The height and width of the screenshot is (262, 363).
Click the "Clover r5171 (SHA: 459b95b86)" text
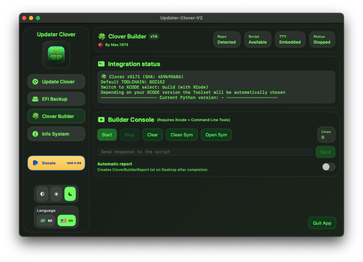(146, 77)
